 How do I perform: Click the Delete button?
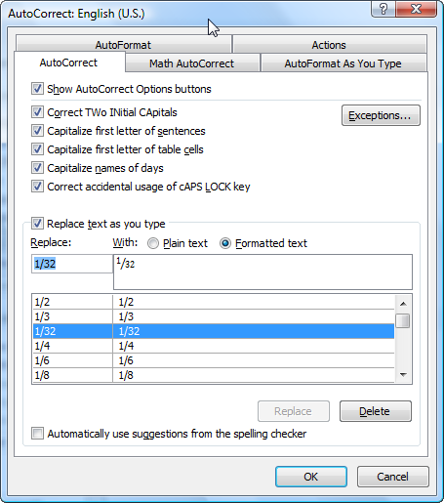pos(376,411)
